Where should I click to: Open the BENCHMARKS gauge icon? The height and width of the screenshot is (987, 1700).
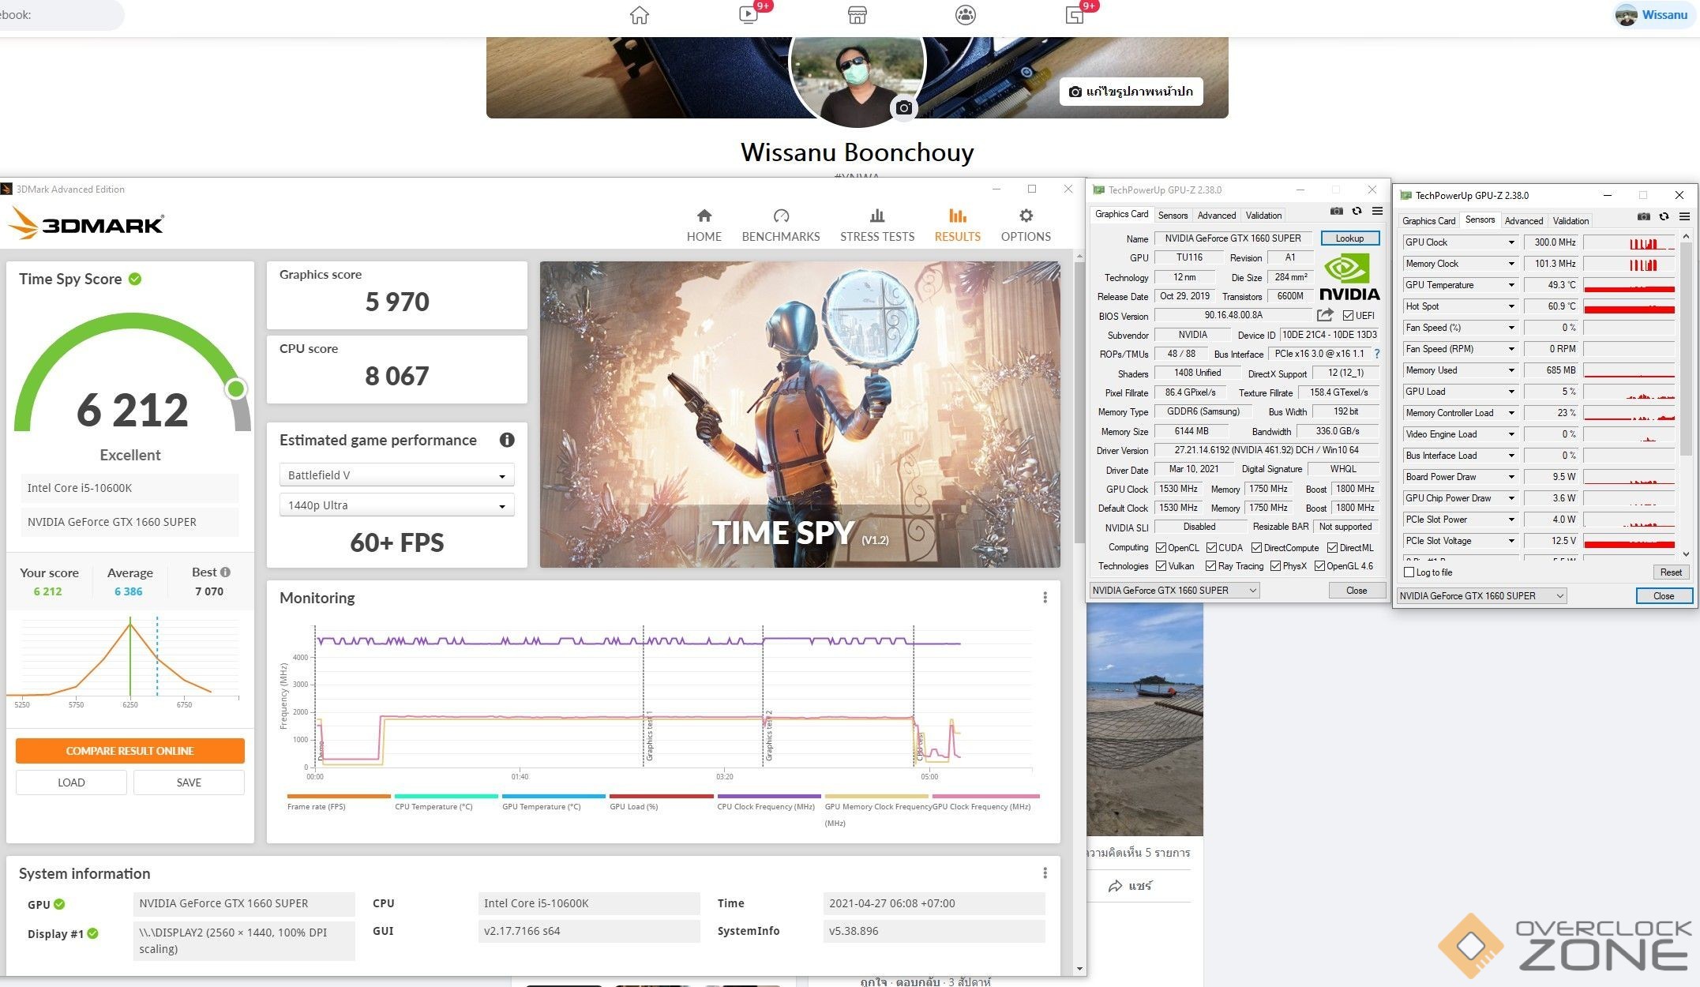click(780, 216)
